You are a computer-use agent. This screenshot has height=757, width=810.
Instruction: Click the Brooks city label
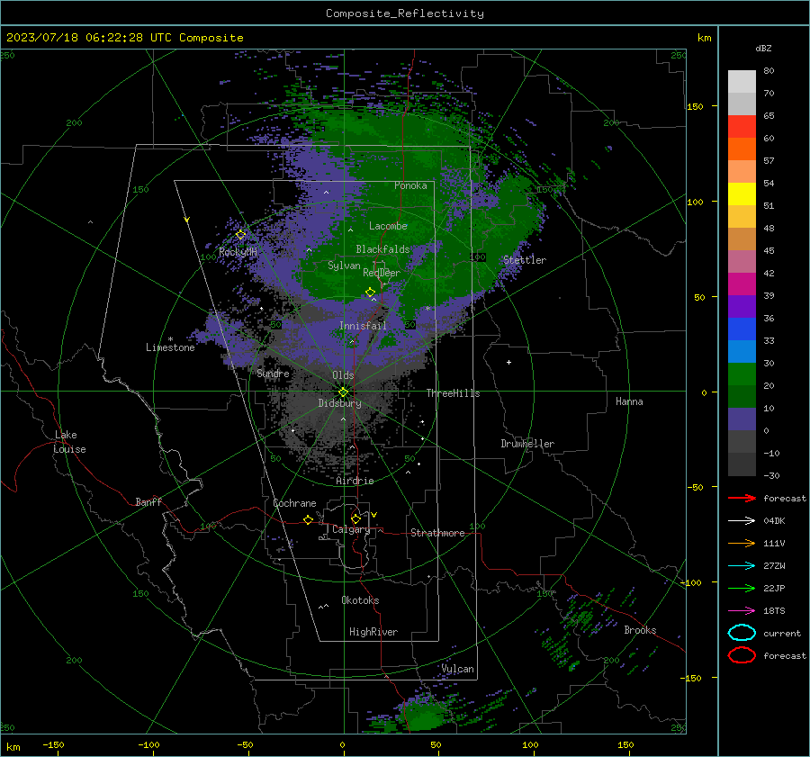[x=640, y=630]
